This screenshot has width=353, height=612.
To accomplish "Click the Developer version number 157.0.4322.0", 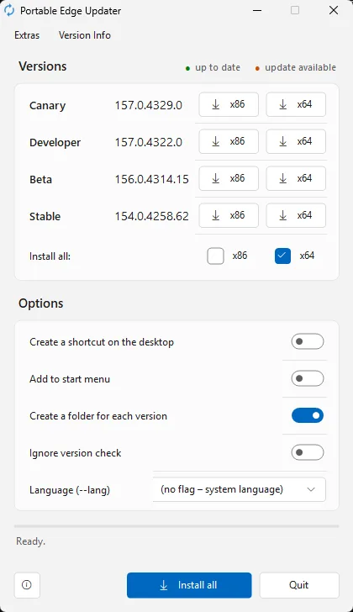I will pos(148,142).
